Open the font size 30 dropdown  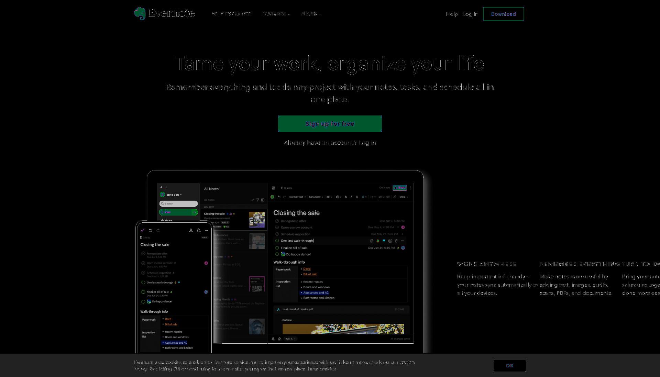tap(329, 197)
